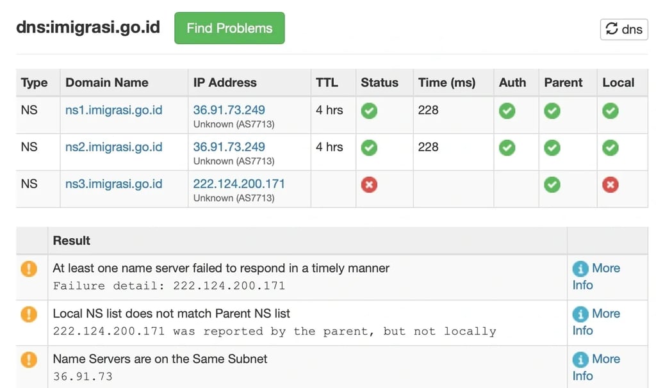Click orange warning icon for timely response failure

[29, 269]
